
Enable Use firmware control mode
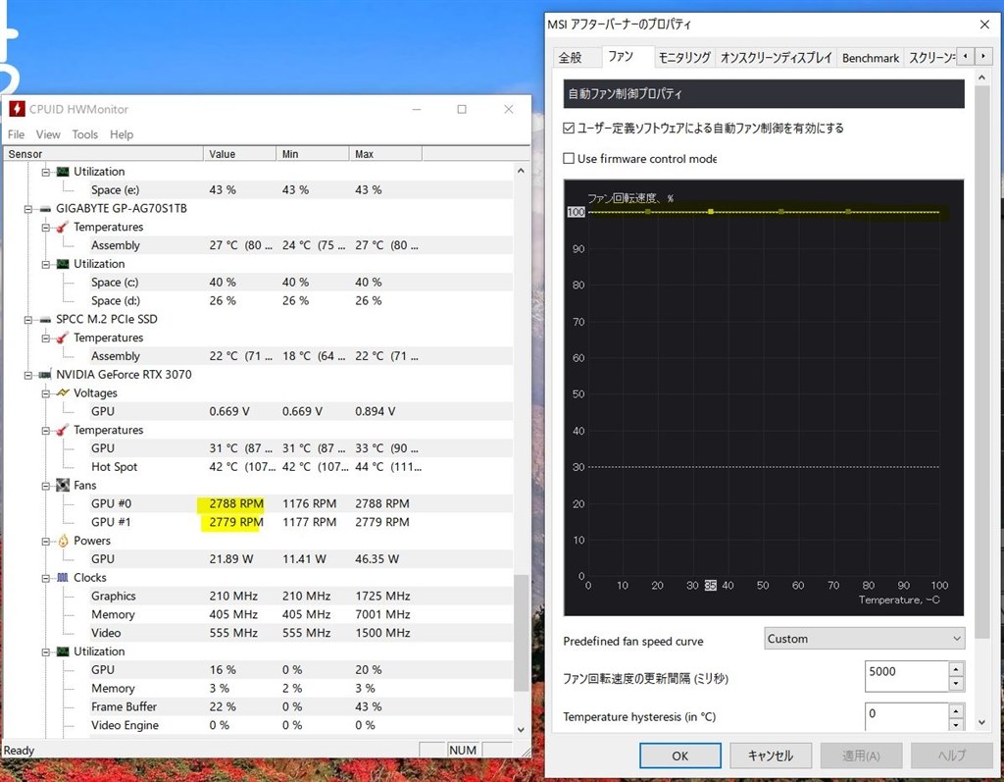click(x=567, y=158)
